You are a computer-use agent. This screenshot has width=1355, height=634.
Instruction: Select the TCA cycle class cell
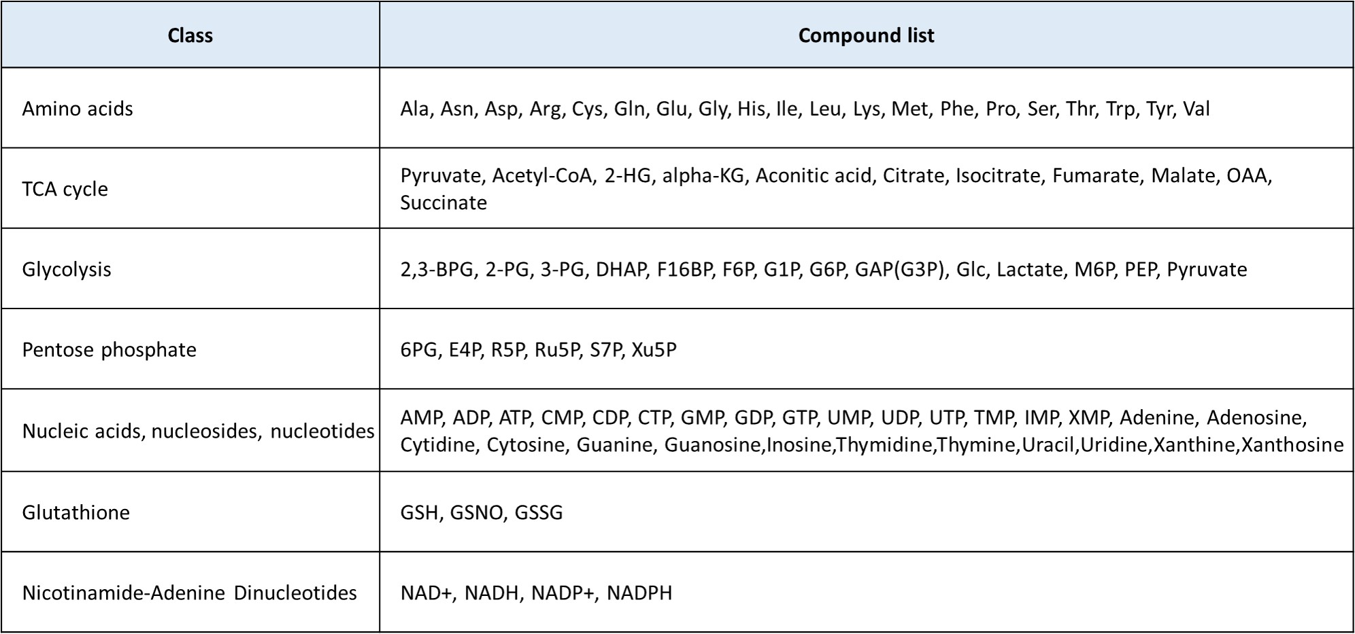pos(190,188)
